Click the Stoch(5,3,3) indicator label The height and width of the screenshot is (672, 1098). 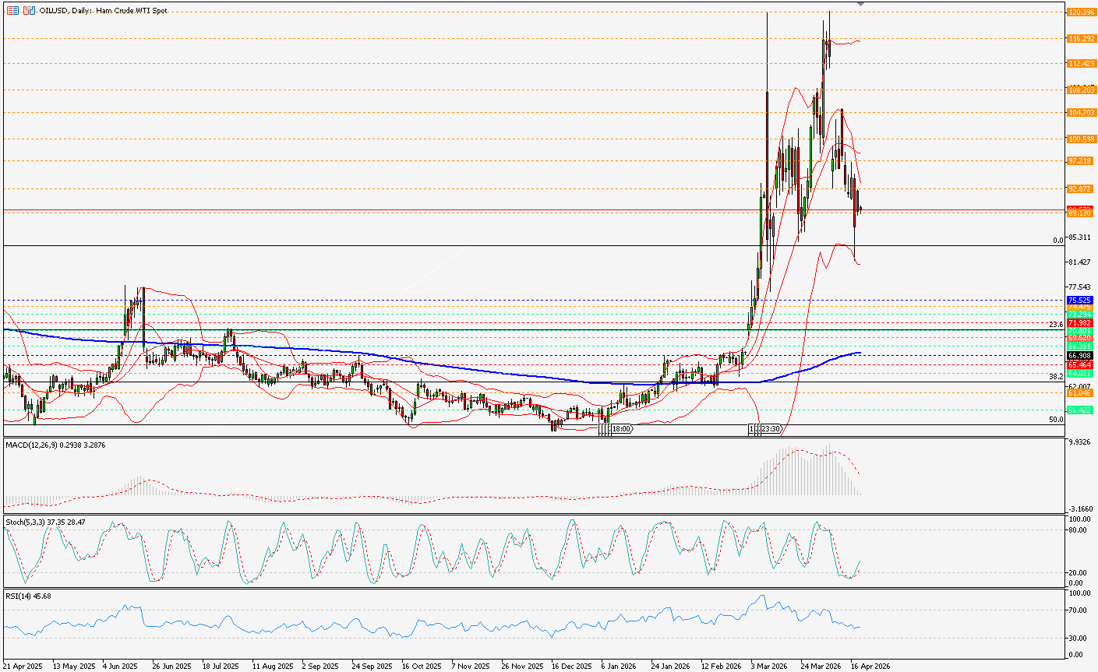coord(45,521)
